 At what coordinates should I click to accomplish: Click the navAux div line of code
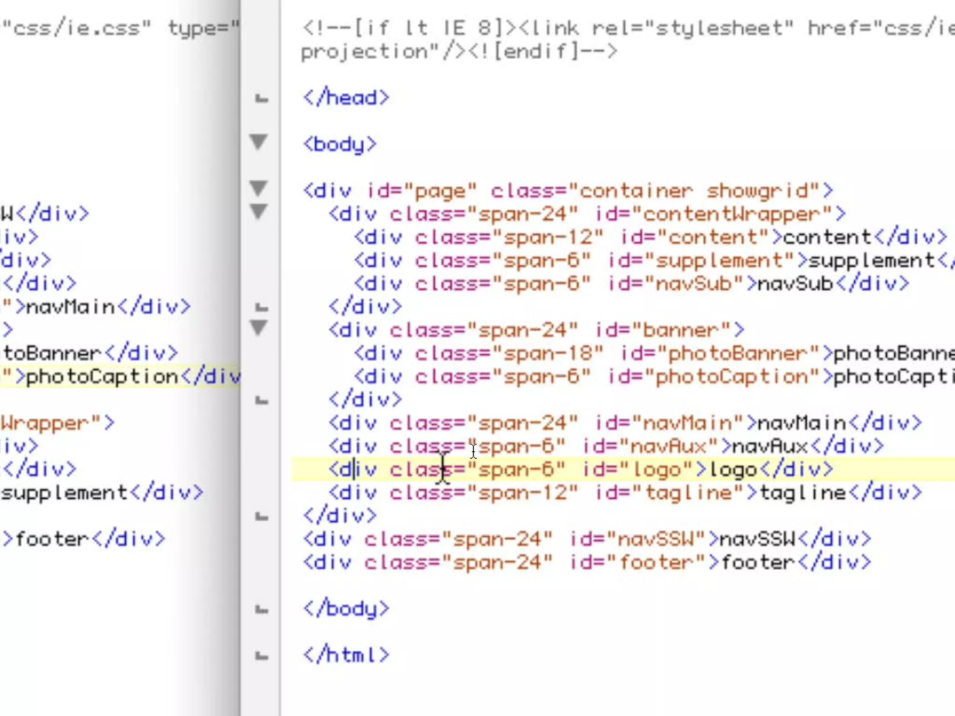click(x=605, y=446)
